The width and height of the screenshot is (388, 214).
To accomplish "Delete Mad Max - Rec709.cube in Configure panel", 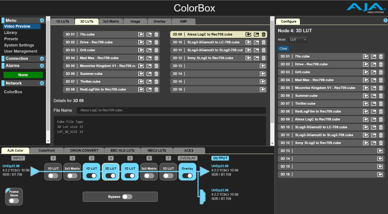I will coord(381,80).
